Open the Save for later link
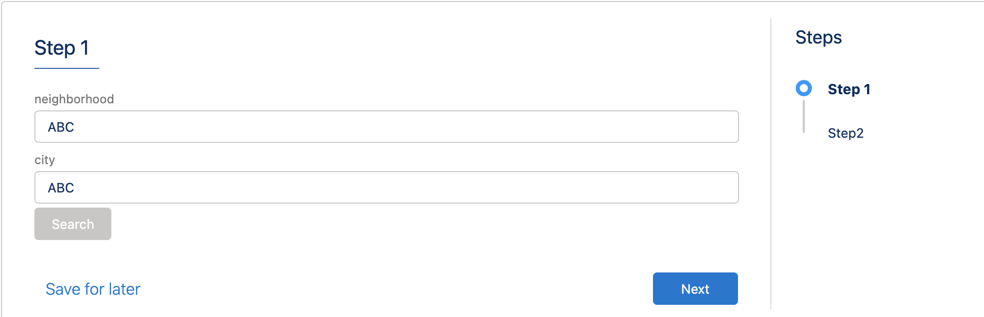 click(x=93, y=289)
